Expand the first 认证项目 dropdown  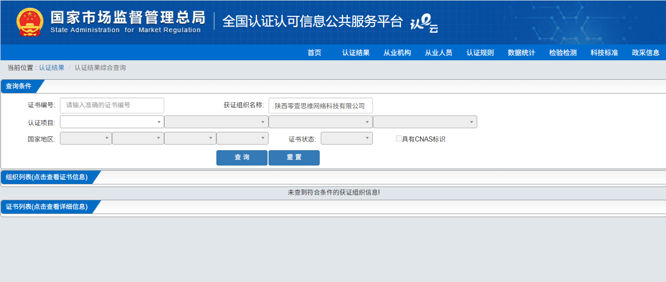[x=112, y=122]
